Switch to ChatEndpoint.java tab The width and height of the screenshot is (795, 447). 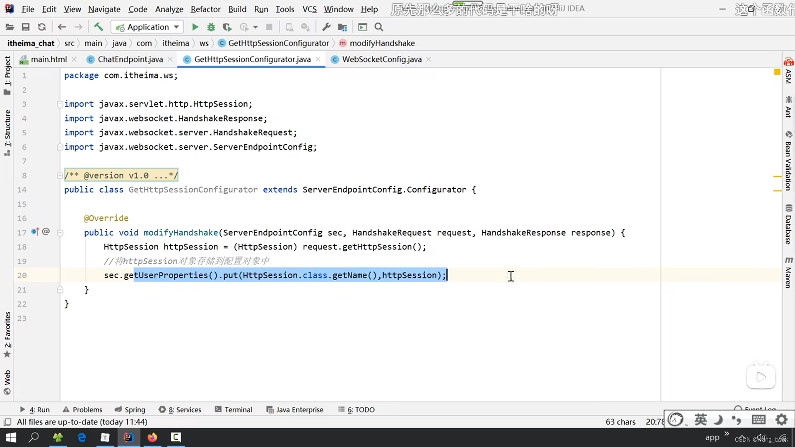(130, 60)
